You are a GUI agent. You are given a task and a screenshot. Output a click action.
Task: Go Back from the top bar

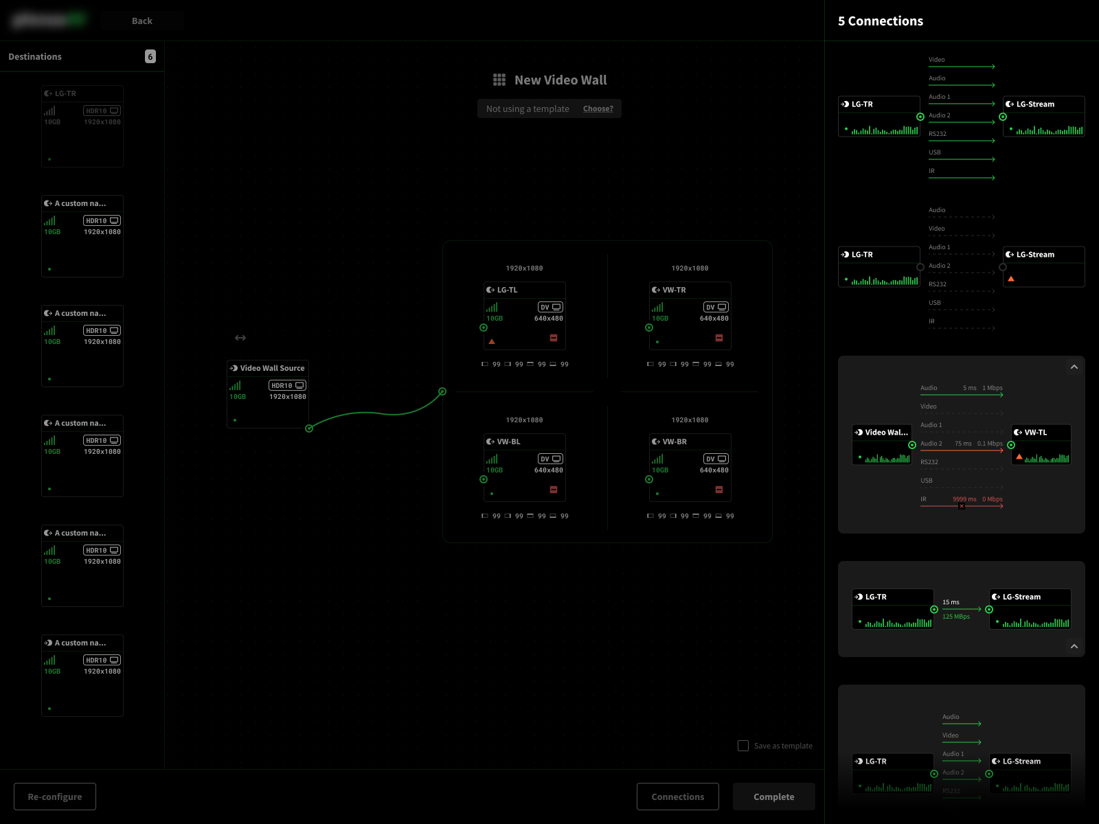(x=142, y=21)
